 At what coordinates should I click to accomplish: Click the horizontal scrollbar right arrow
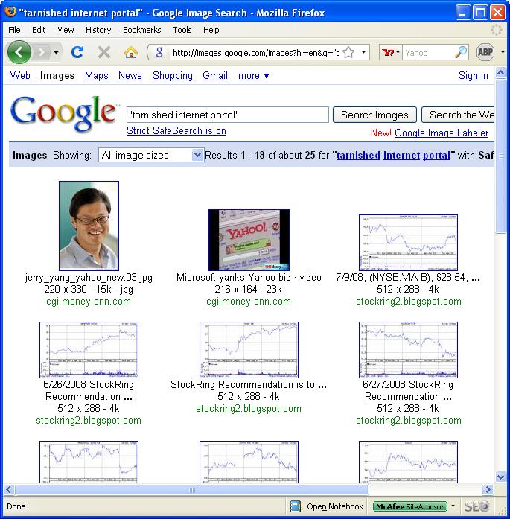[488, 489]
